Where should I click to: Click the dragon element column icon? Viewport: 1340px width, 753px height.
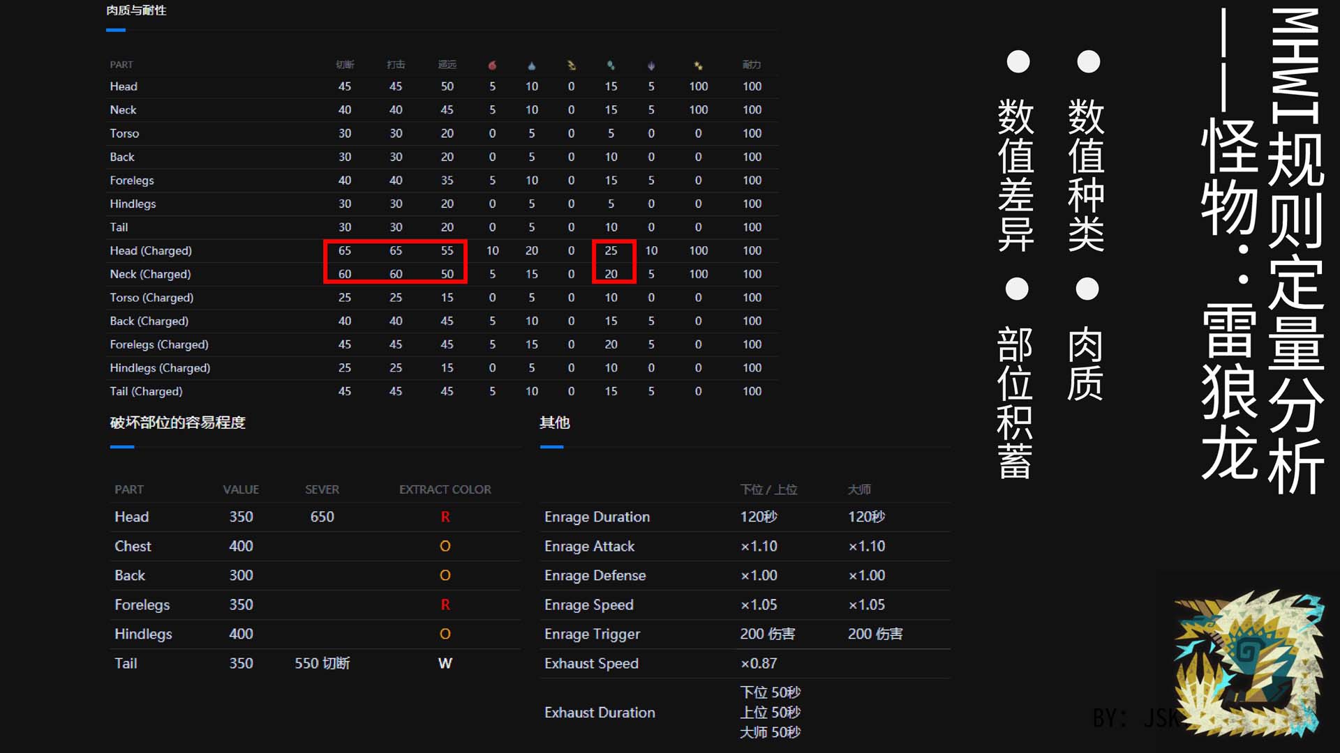pos(651,65)
